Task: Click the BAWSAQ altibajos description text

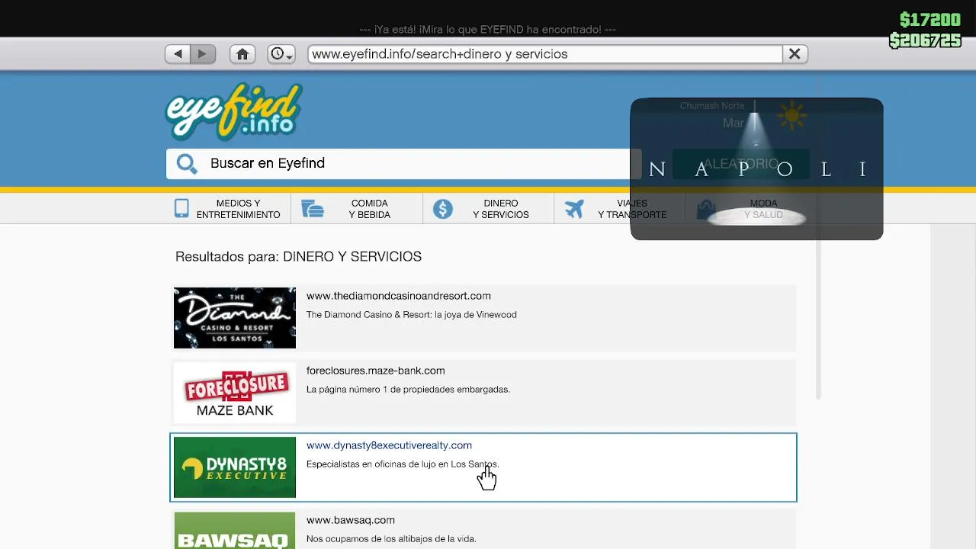Action: pos(391,538)
